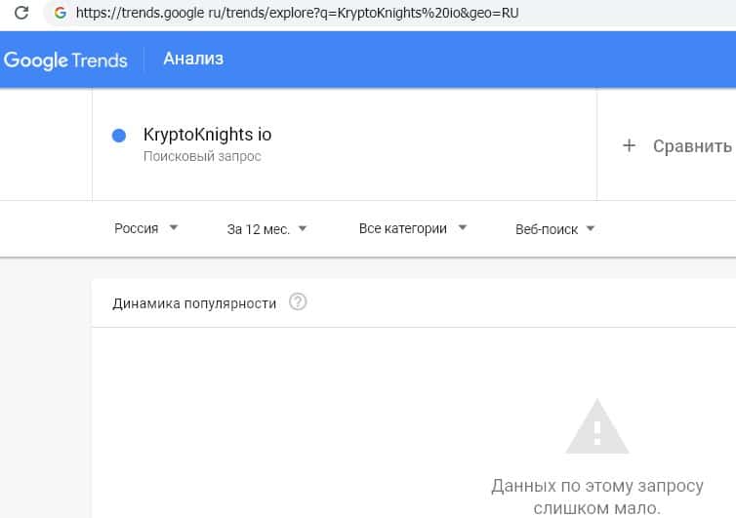Click the arrow next to Россия
The image size is (736, 518).
174,228
